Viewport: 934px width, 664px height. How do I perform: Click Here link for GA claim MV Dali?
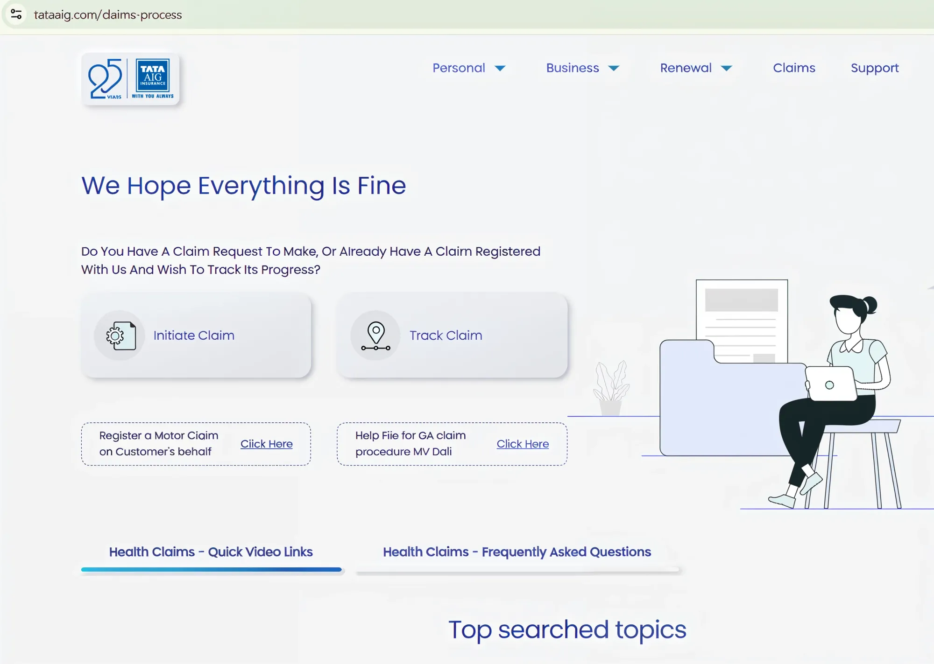523,444
